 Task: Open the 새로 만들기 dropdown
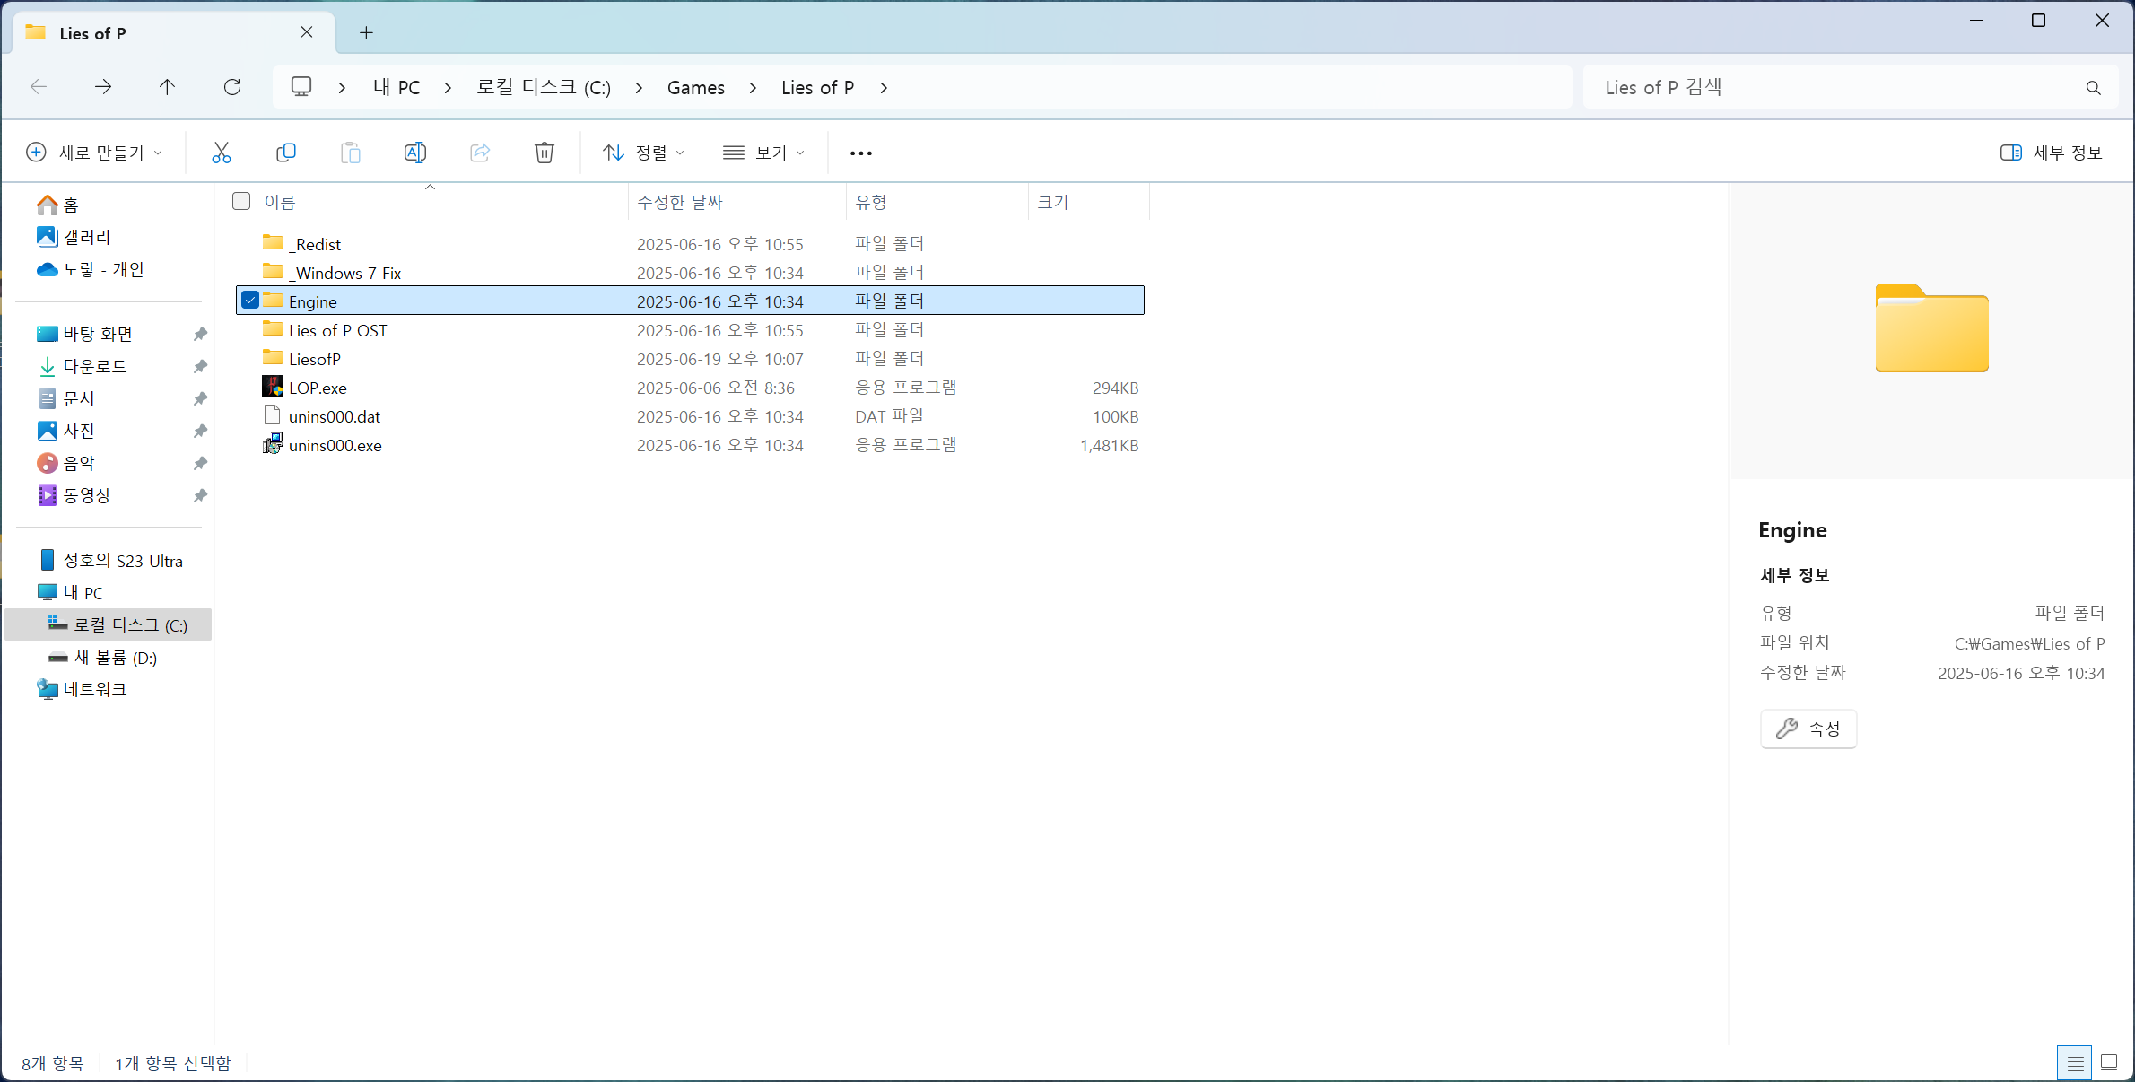94,153
